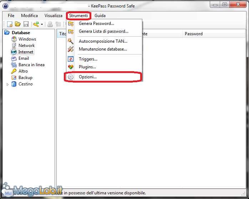Viewport: 249px width, 199px height.
Task: Click the Email envelope icon
Action: [x=14, y=58]
